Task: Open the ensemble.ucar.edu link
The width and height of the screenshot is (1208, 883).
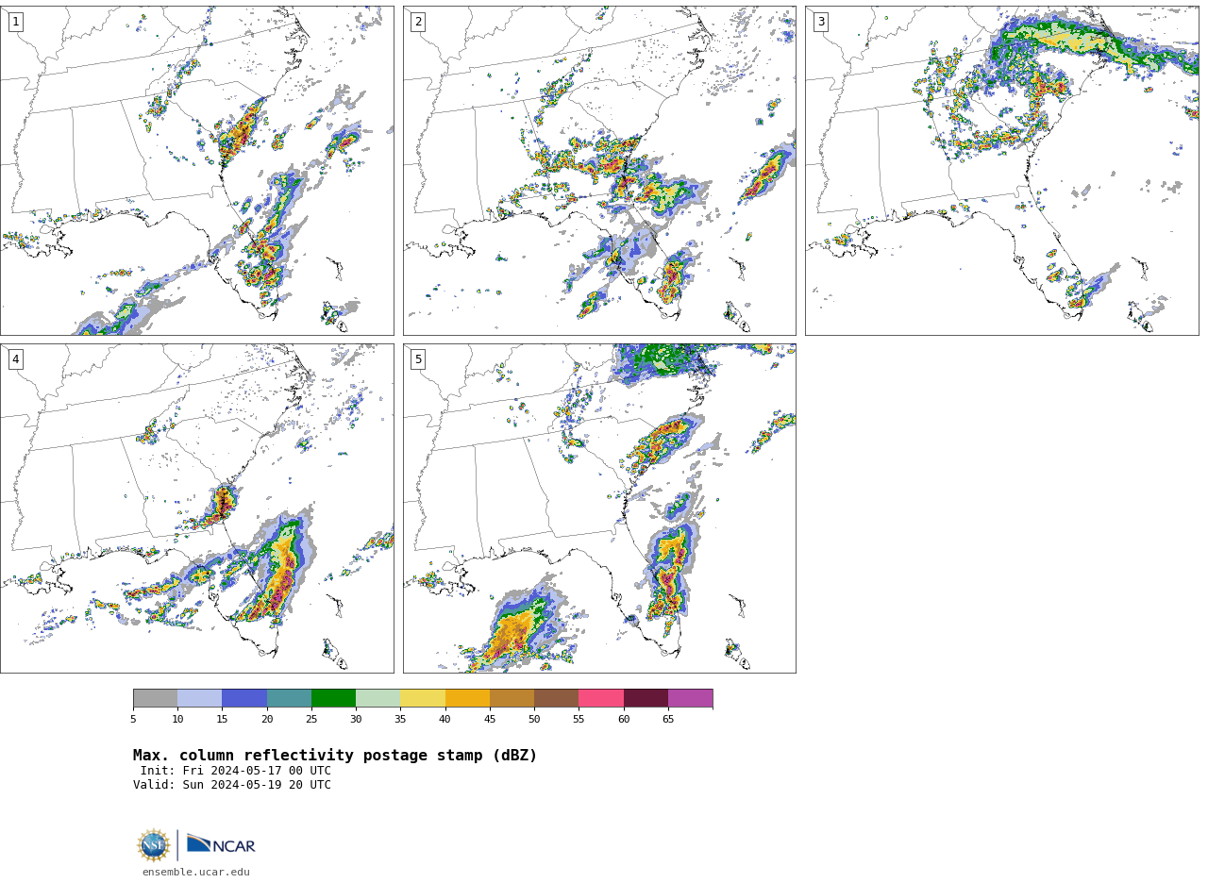Action: coord(196,873)
